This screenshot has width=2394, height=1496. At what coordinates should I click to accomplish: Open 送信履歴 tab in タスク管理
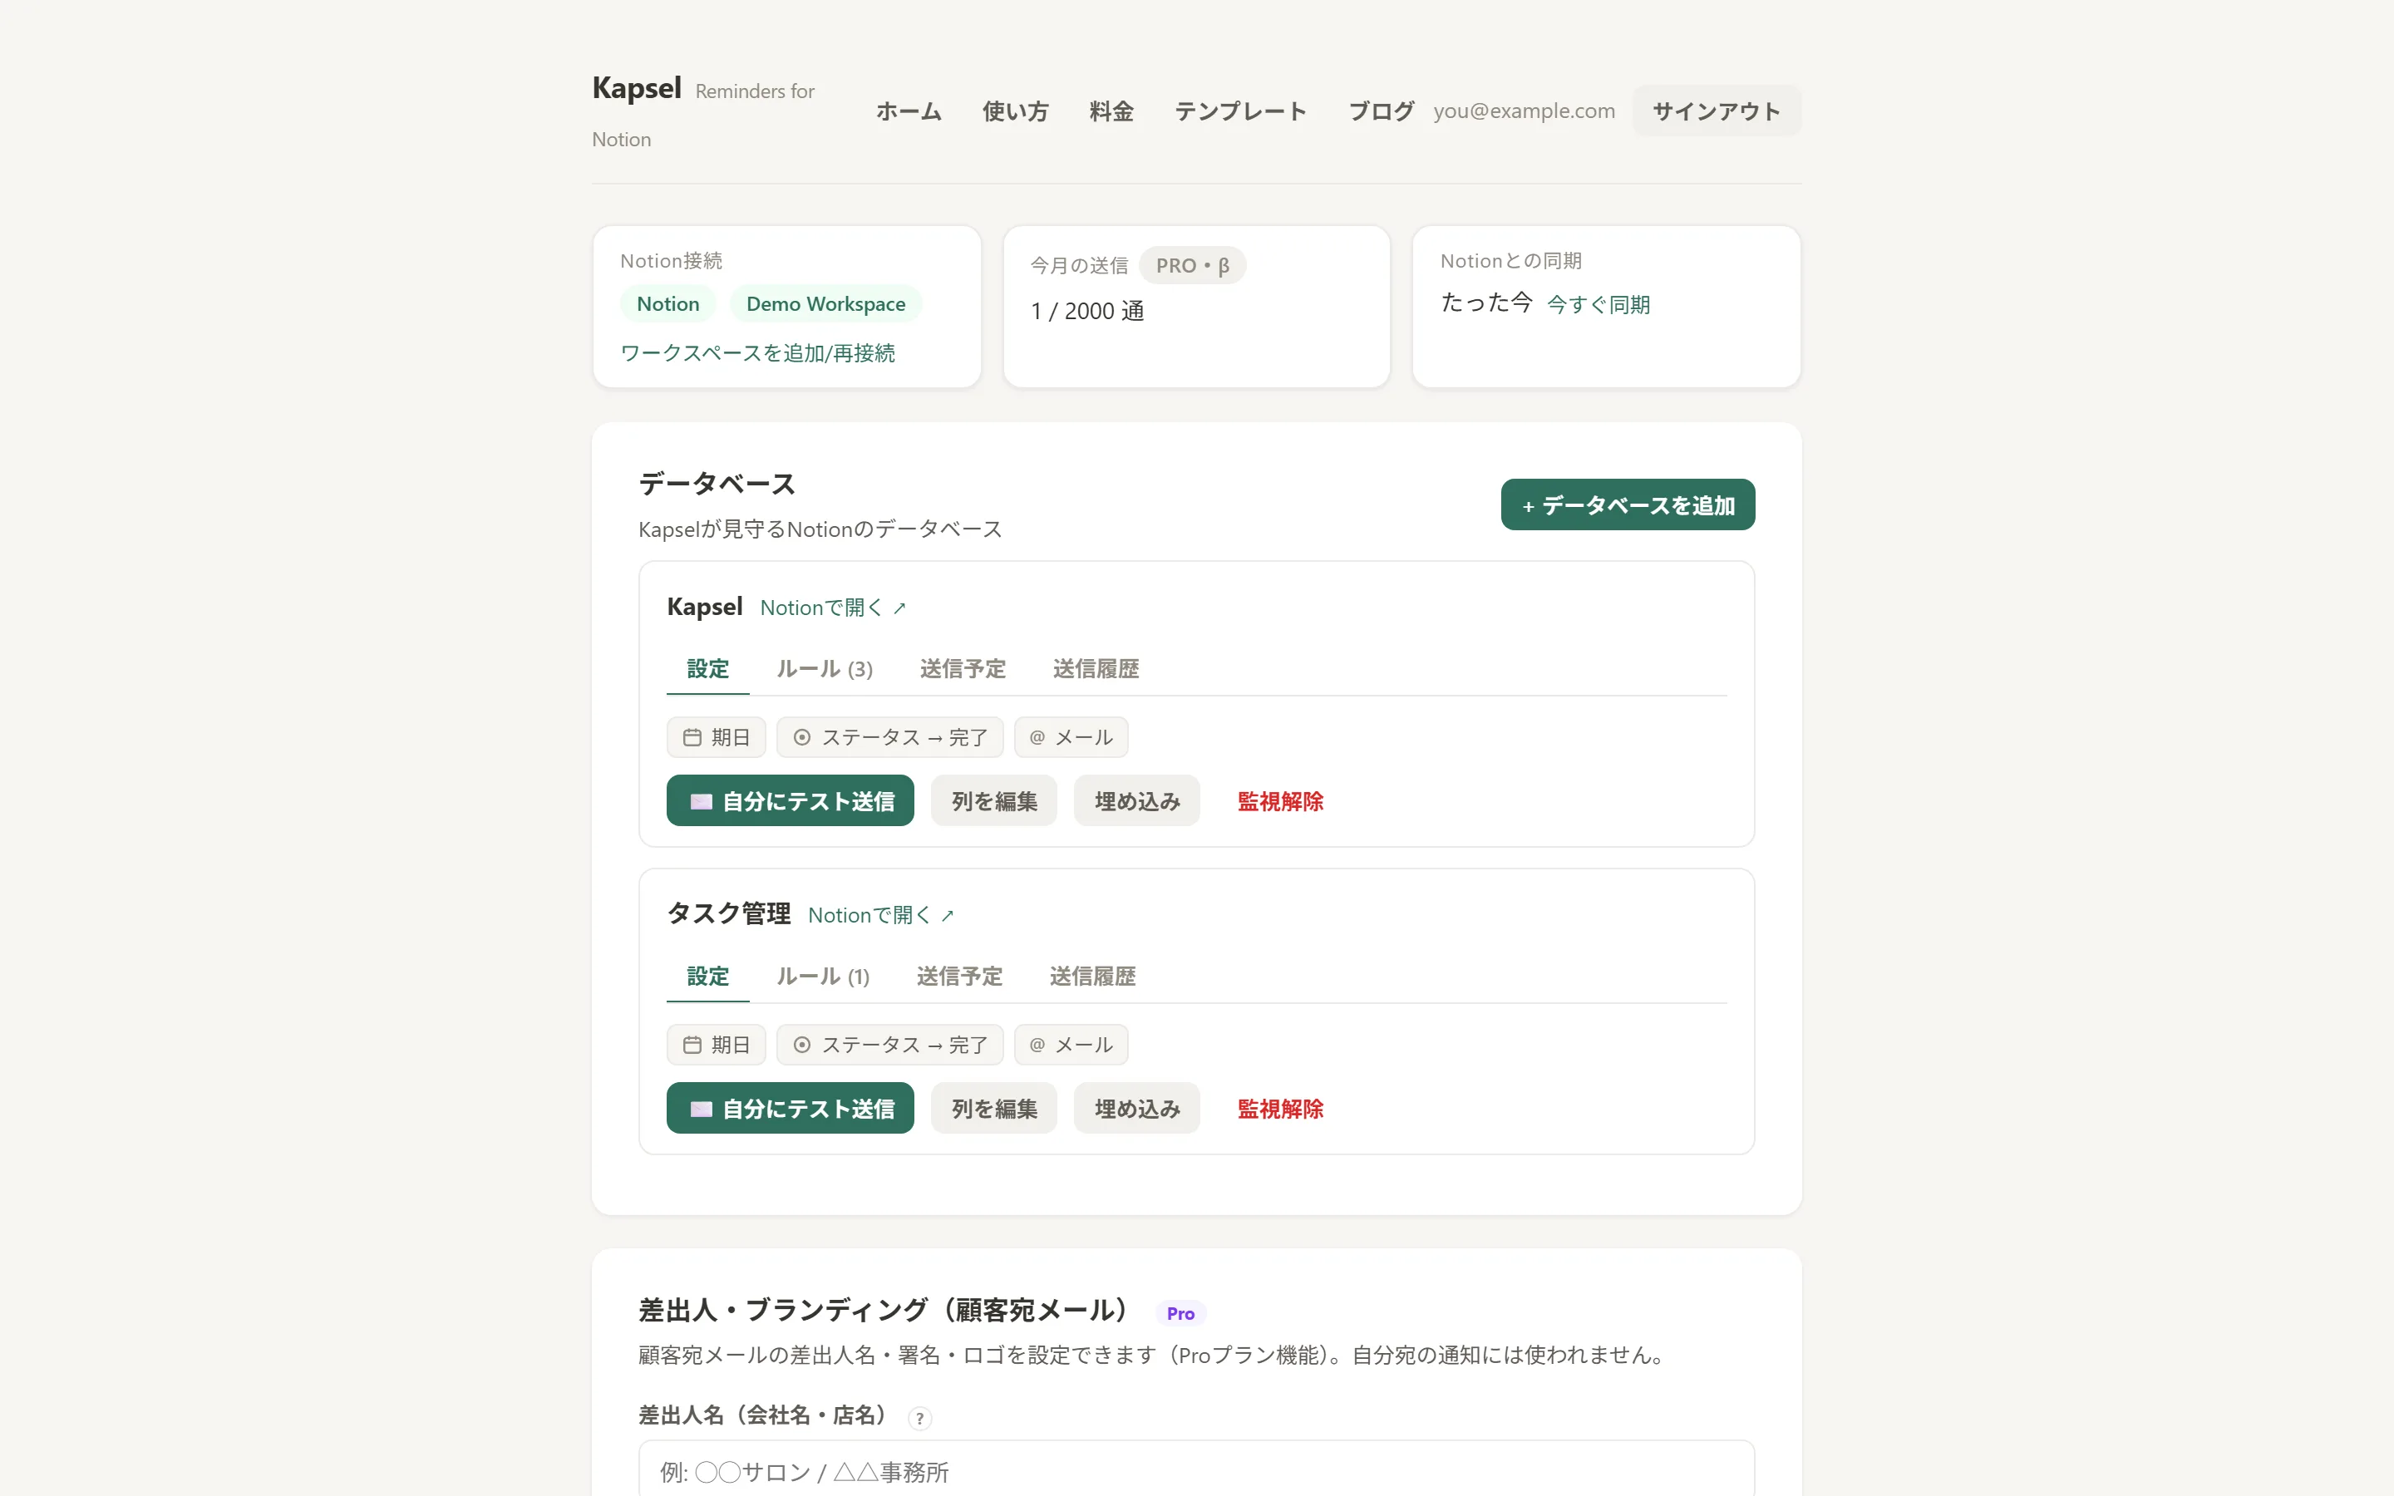point(1092,977)
